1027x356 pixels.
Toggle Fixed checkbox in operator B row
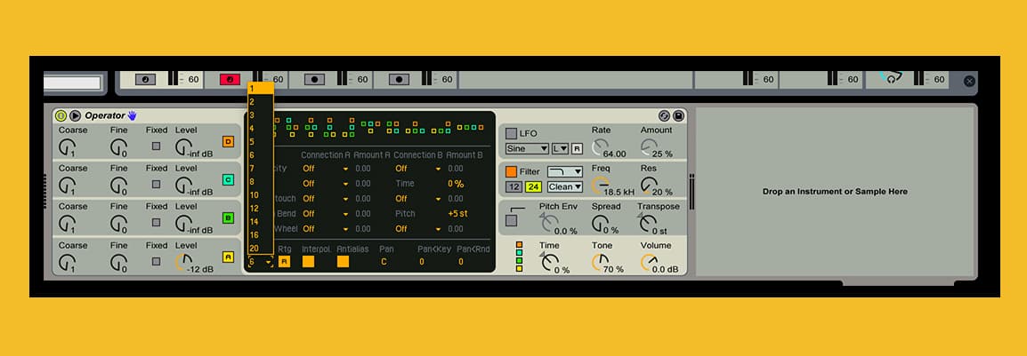click(x=156, y=223)
